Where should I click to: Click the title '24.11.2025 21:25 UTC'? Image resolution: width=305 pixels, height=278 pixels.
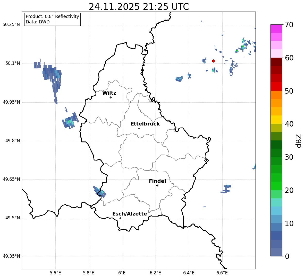pos(139,7)
